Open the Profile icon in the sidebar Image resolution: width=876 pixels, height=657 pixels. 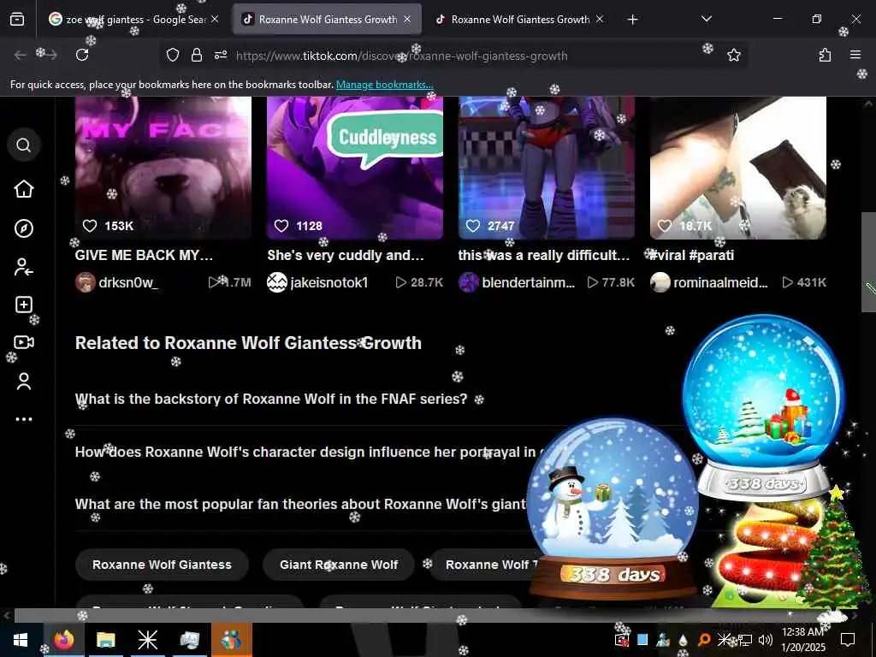coord(23,381)
